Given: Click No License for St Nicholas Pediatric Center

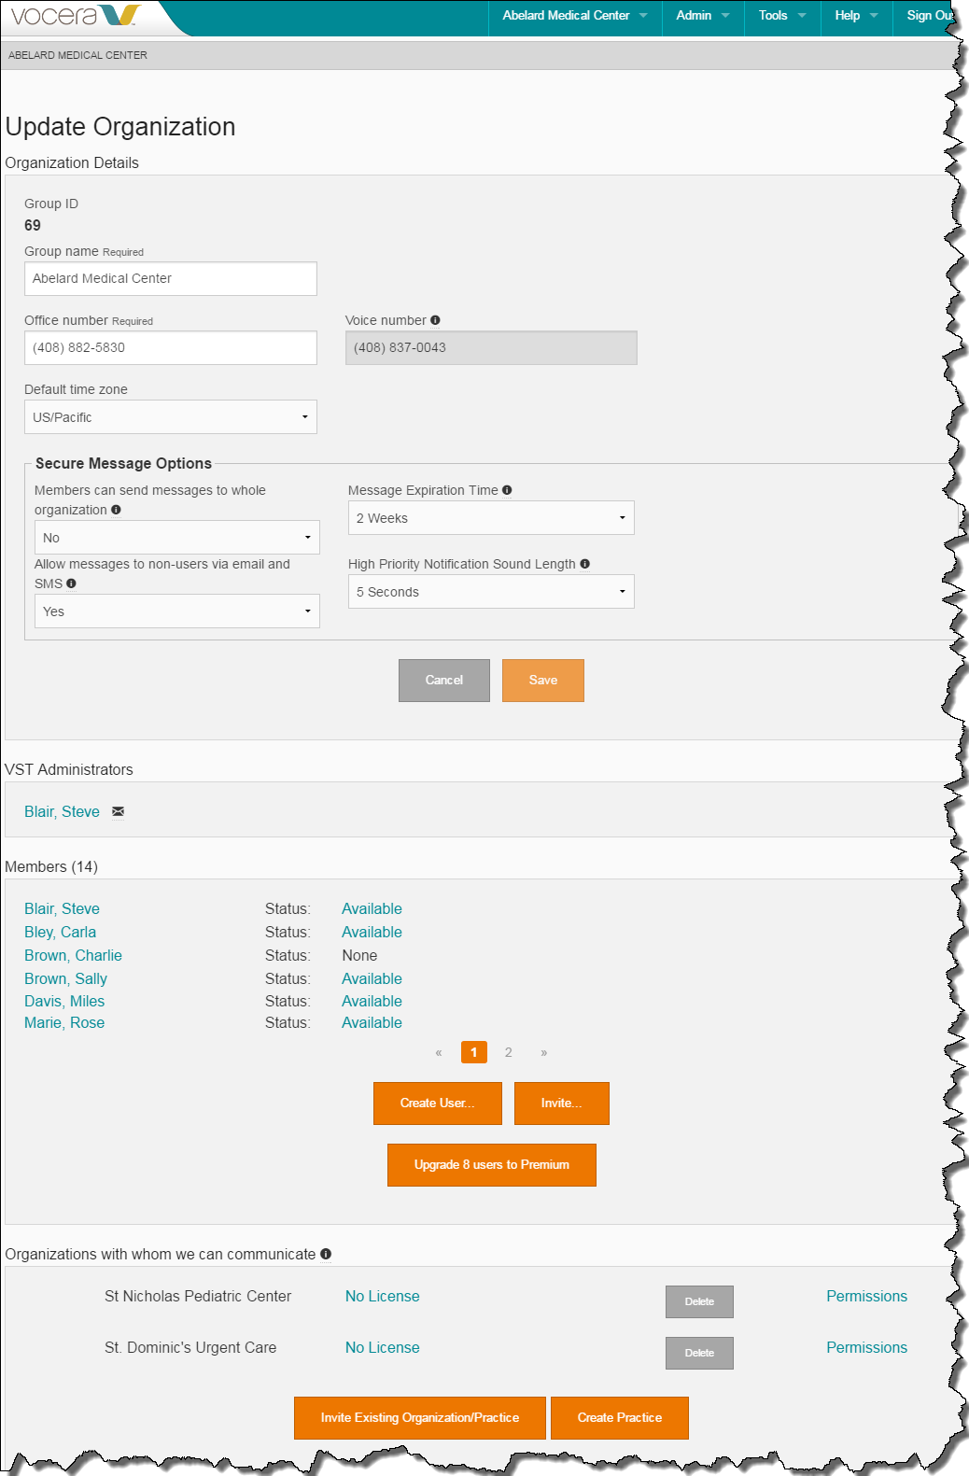Looking at the screenshot, I should point(383,1297).
